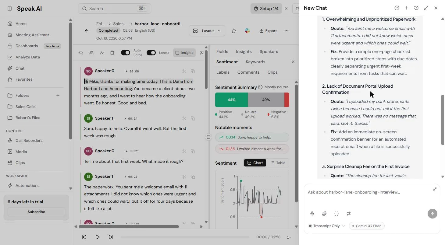Switch to the Keywords tab
The width and height of the screenshot is (445, 245).
[255, 62]
